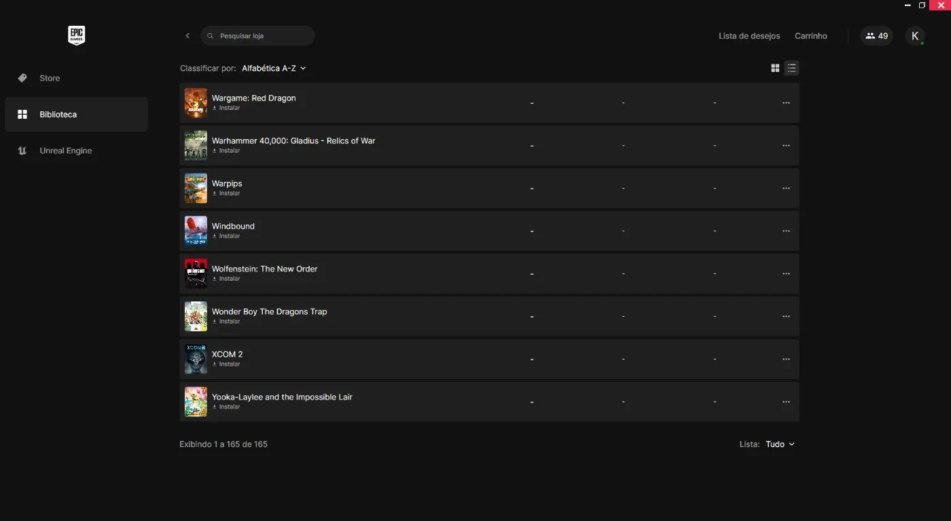Open the Carrinho link
This screenshot has width=951, height=521.
pyautogui.click(x=811, y=36)
